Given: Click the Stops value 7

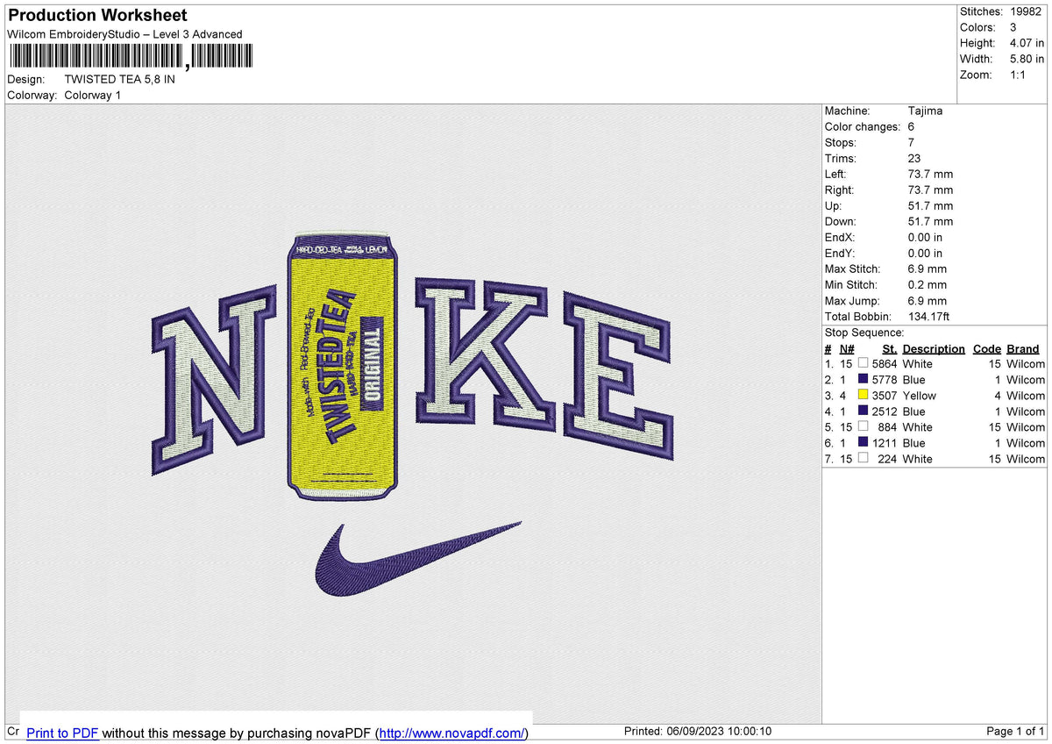Looking at the screenshot, I should click(912, 142).
